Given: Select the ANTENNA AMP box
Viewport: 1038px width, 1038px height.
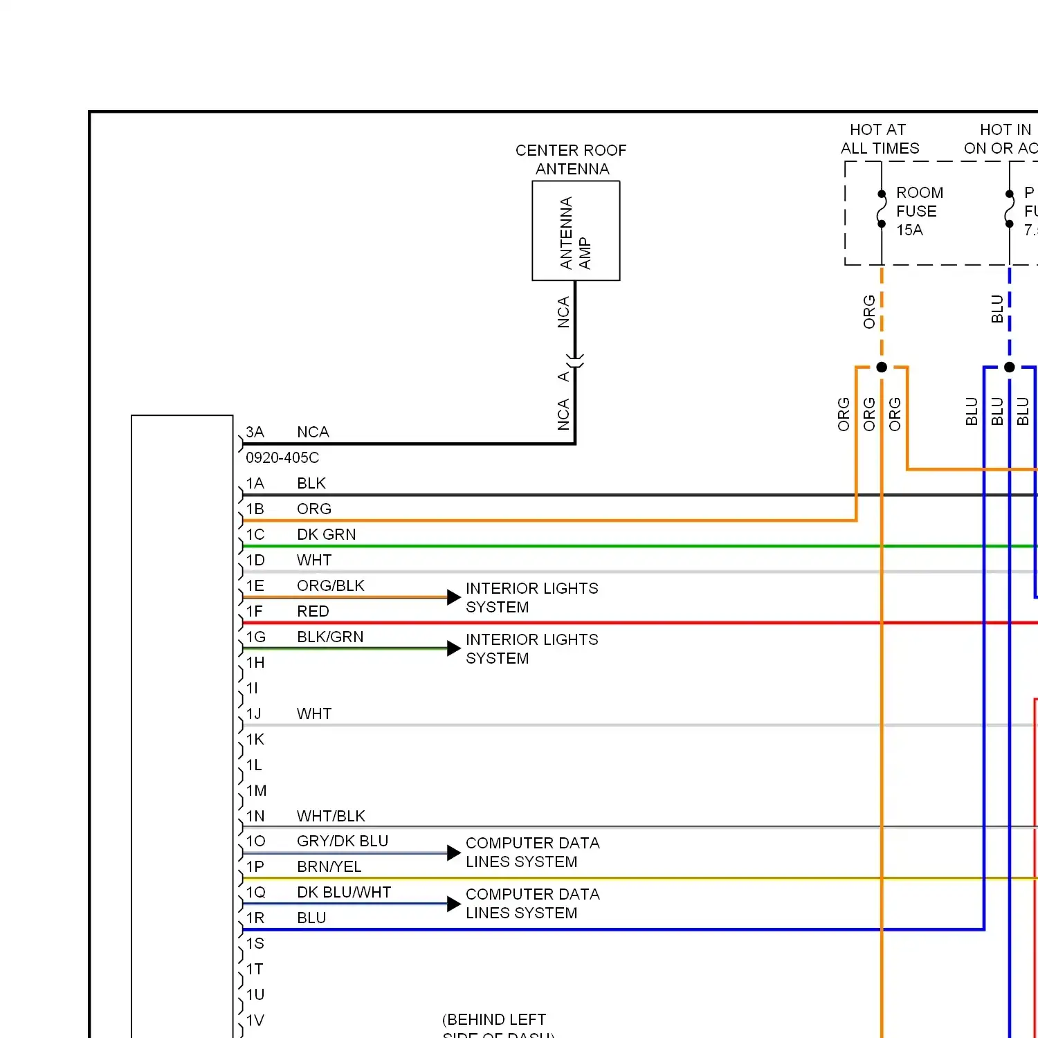Looking at the screenshot, I should tap(576, 231).
